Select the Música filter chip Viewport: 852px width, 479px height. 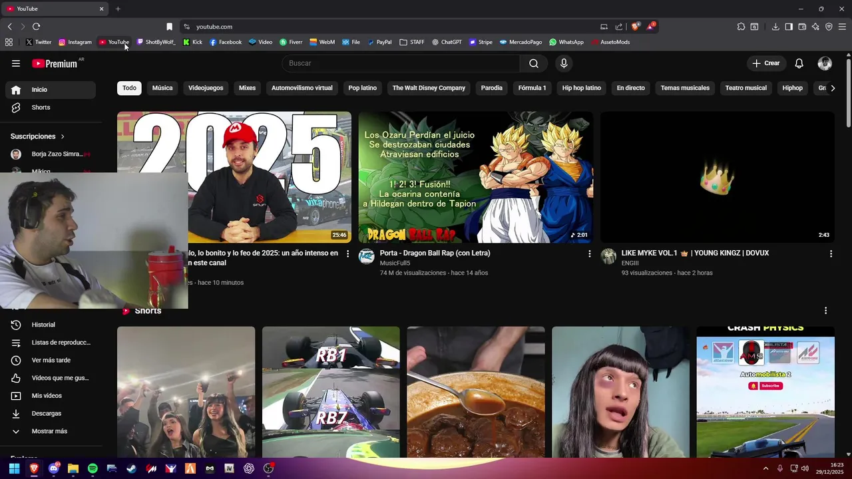point(162,88)
